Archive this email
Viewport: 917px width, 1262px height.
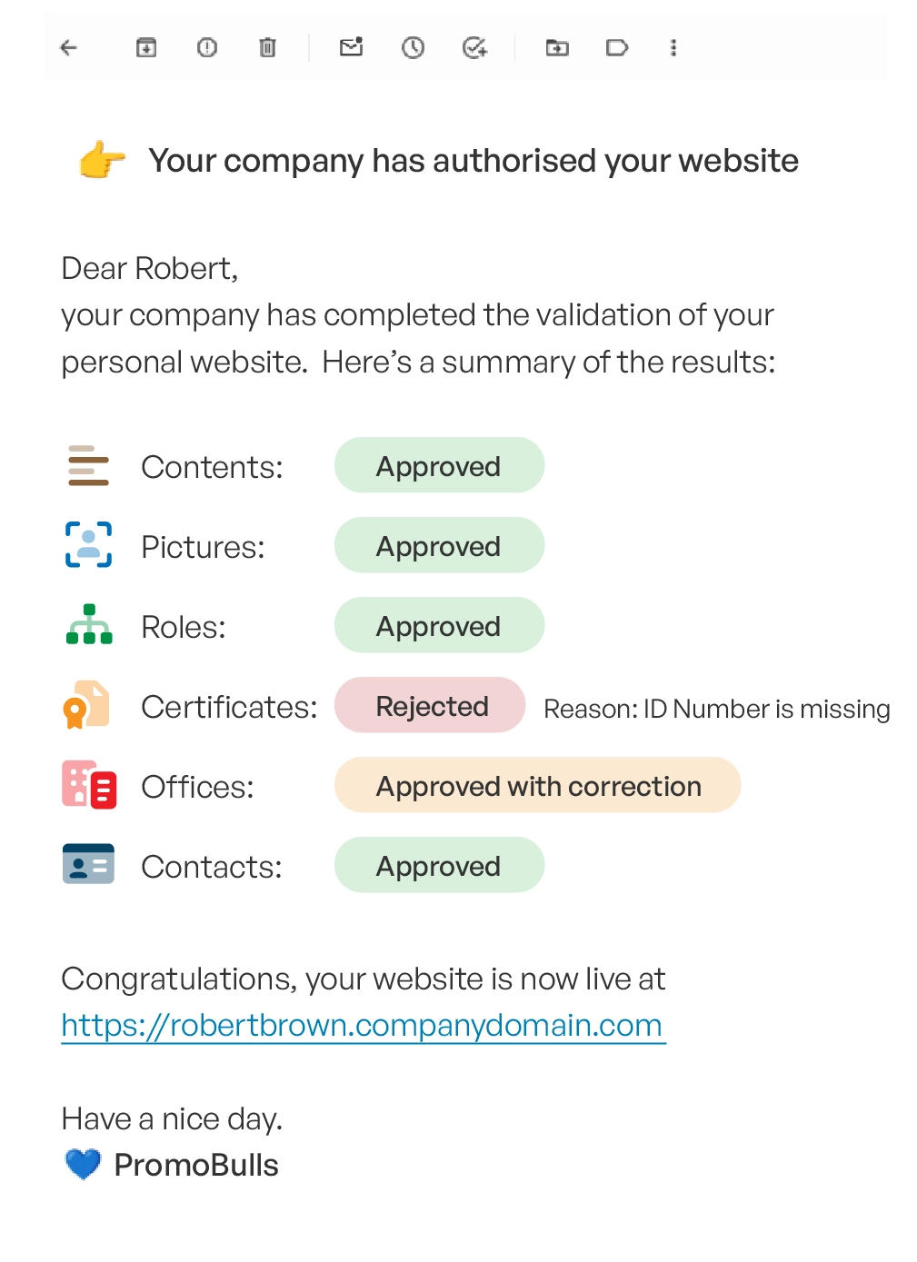click(146, 48)
